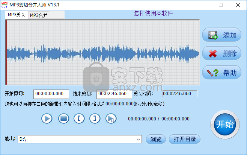The height and width of the screenshot is (155, 247).
Task: Click the red start marker on waveform
Action: (x=6, y=52)
